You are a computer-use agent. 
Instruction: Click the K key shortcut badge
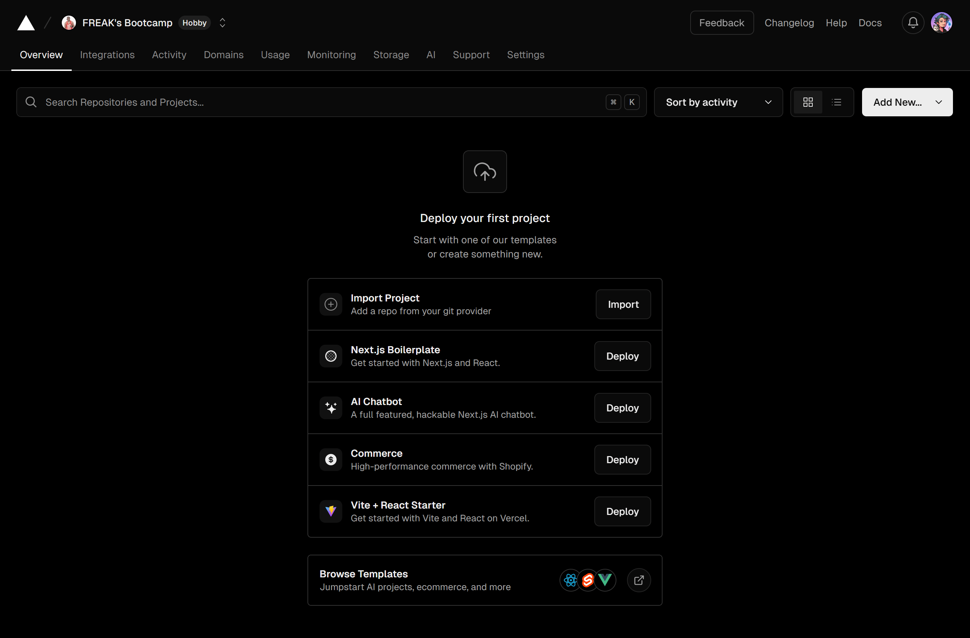click(632, 102)
